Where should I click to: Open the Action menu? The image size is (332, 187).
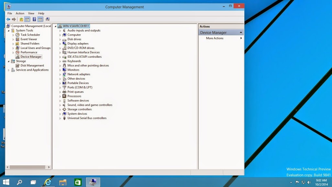pyautogui.click(x=20, y=13)
